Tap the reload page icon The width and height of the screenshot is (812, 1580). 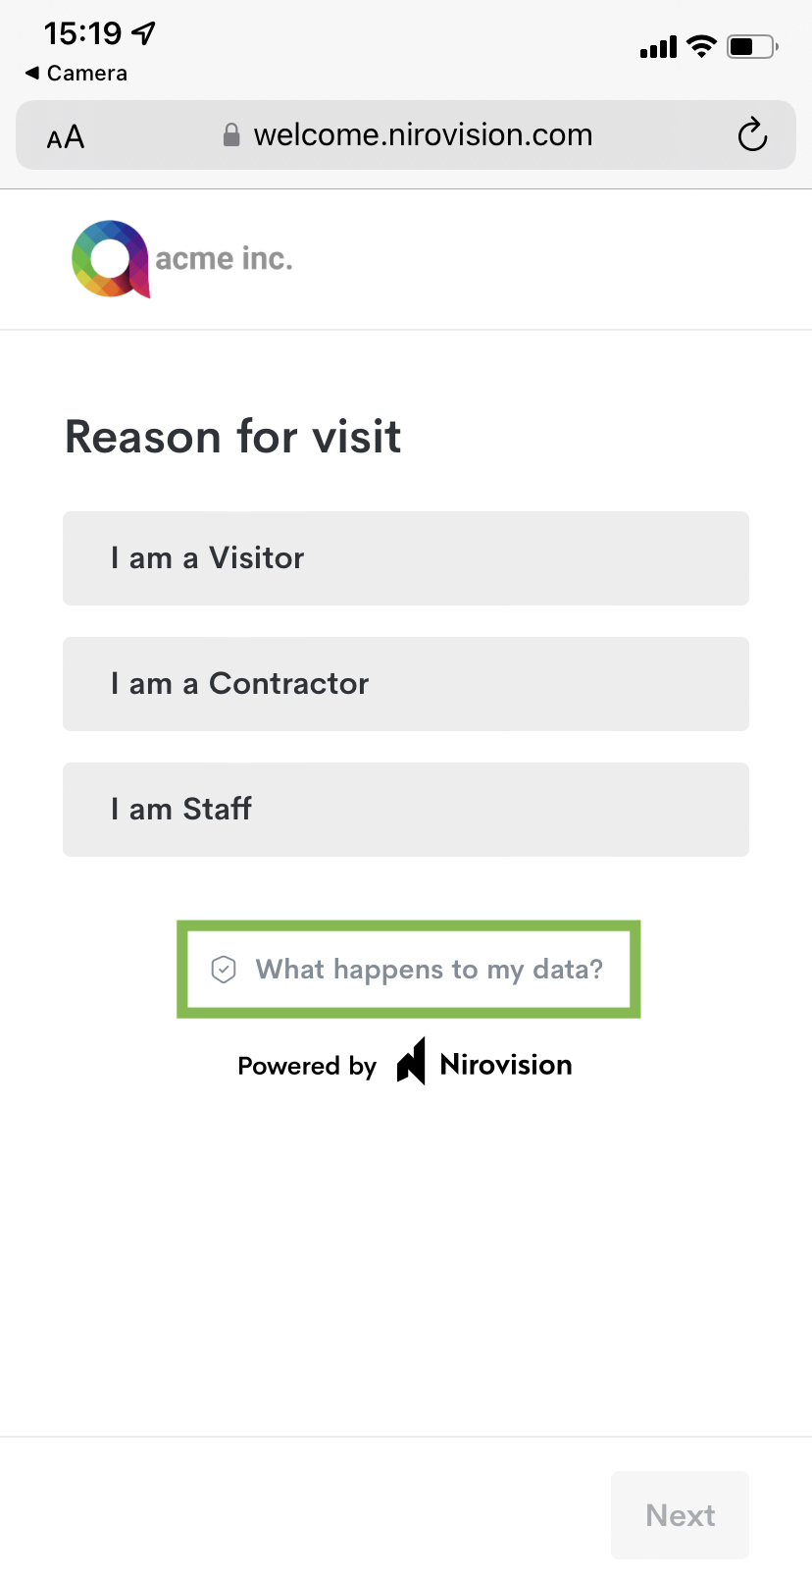click(x=752, y=134)
